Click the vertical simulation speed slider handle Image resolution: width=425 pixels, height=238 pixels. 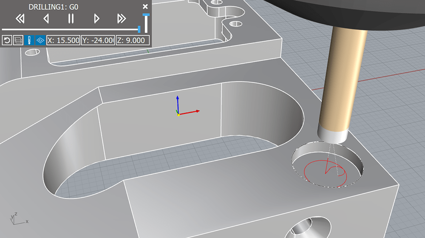(146, 15)
